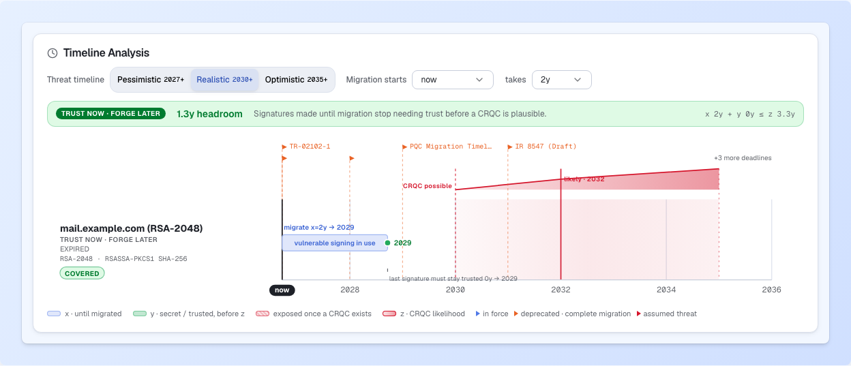Viewport: 851px width, 366px height.
Task: Click the EXPIRED status text
Action: tap(76, 249)
